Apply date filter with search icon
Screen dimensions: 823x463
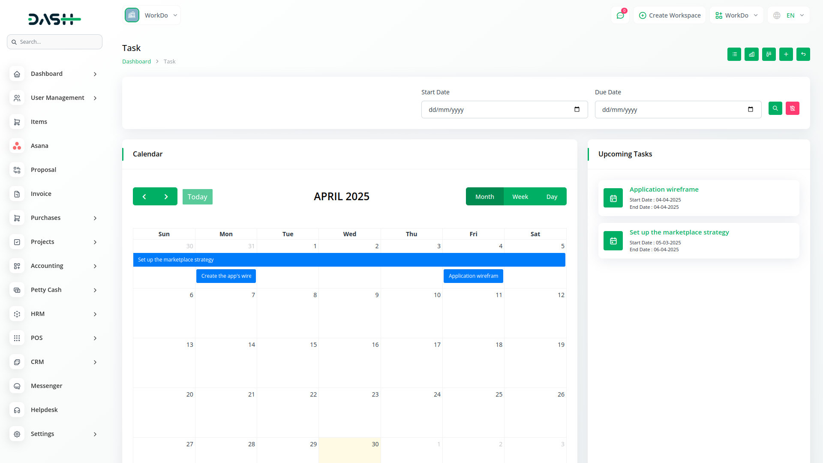(x=775, y=108)
